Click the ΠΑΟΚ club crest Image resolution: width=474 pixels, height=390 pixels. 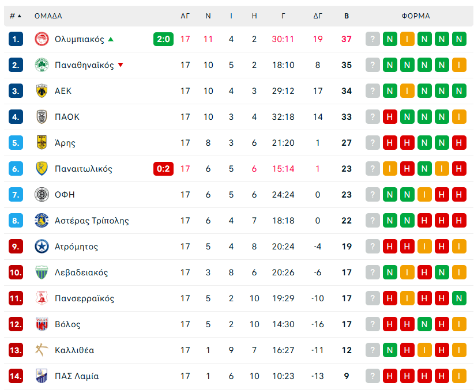coord(42,117)
